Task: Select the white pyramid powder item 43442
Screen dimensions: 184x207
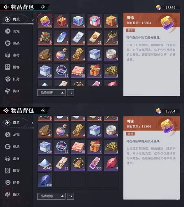Action: [x=45, y=163]
